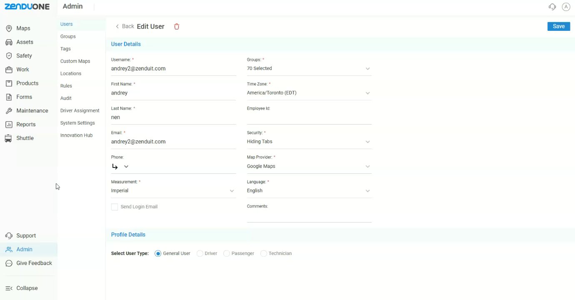Open Maps from the sidebar pin icon

[x=8, y=28]
